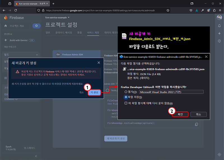Copy code snippet with copy icon
224x160 pixels.
[197, 124]
